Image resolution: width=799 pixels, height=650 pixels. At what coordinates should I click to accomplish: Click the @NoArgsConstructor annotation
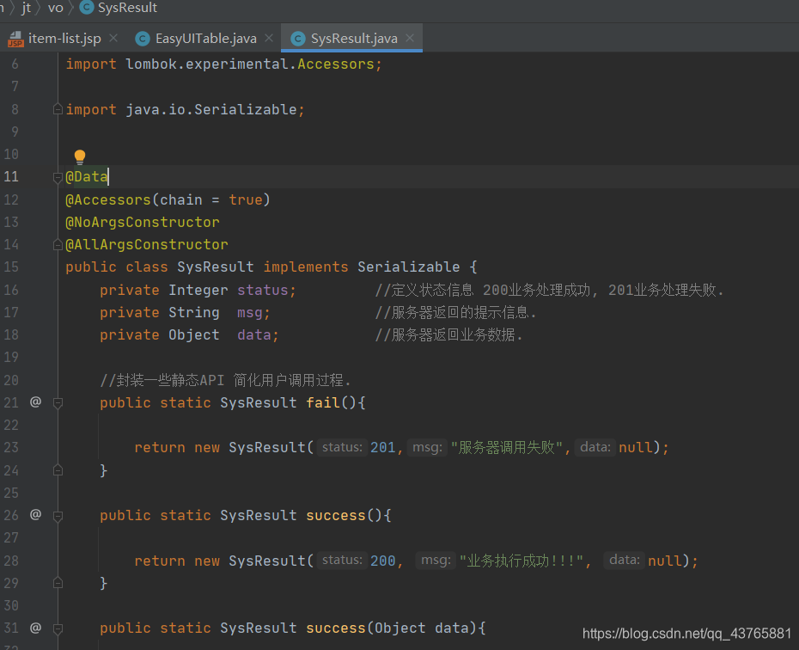[142, 222]
